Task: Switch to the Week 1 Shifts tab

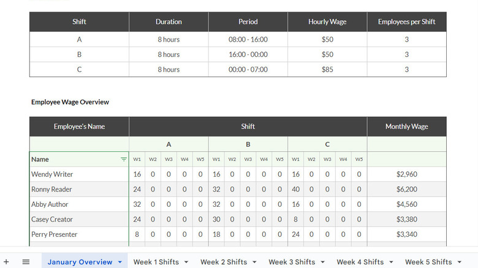Action: (156, 262)
